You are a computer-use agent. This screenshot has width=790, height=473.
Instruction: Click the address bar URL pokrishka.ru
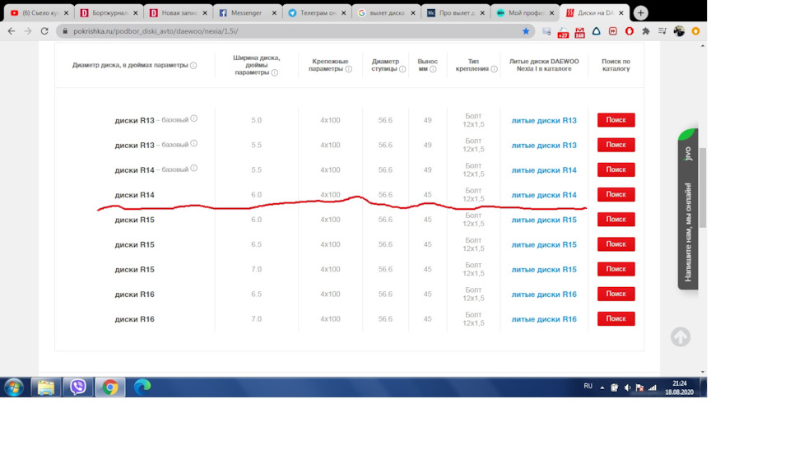[x=156, y=31]
